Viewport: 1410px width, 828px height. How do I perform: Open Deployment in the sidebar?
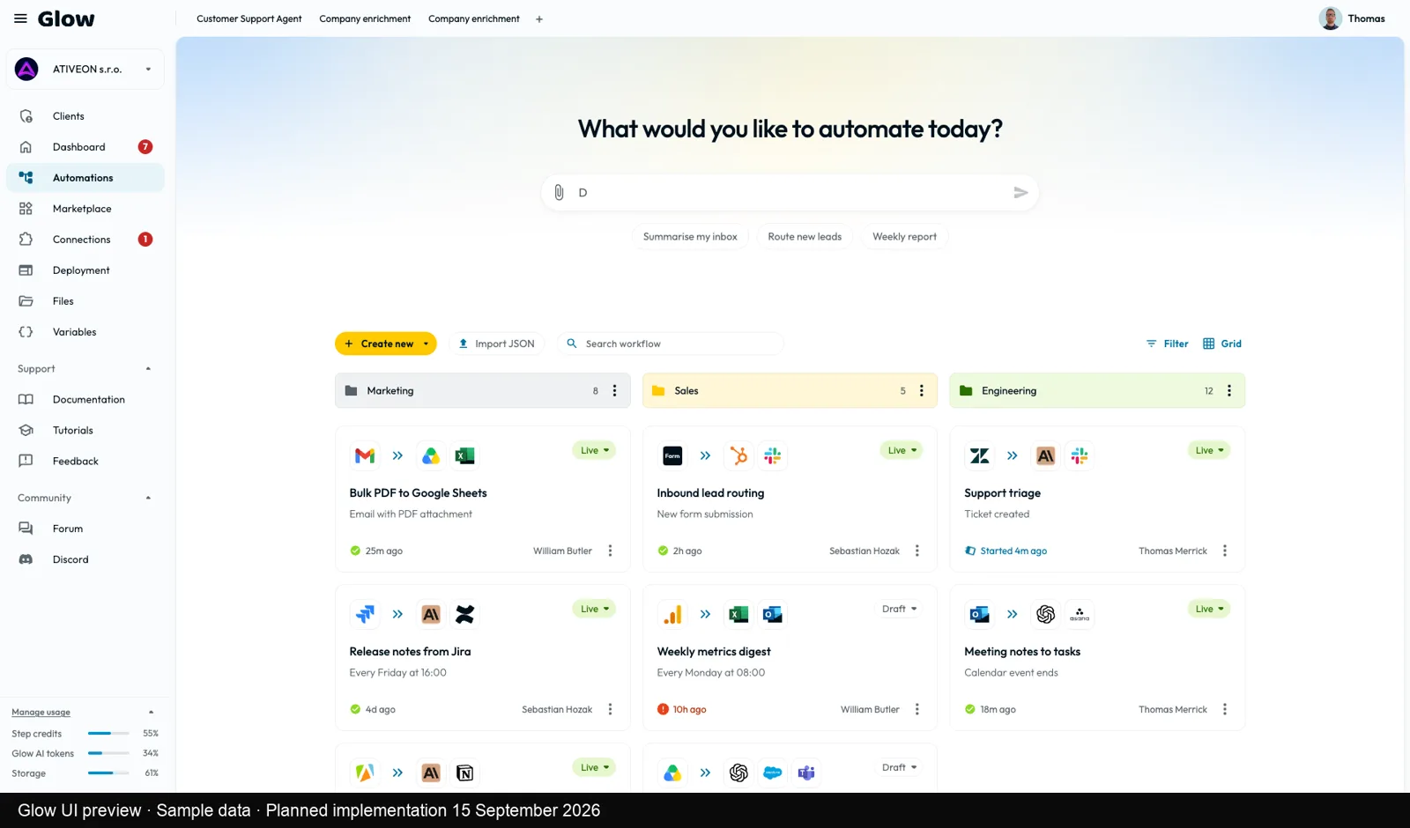(x=85, y=270)
